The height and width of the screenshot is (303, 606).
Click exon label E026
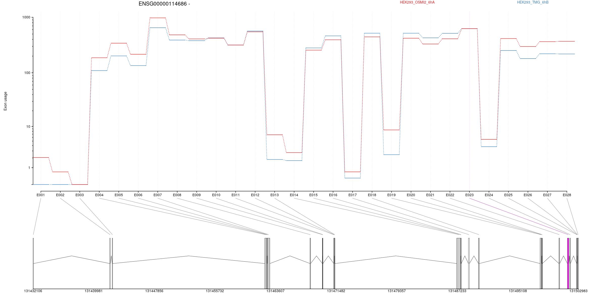(528, 195)
